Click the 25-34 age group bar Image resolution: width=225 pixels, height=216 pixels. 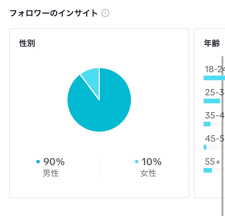click(x=214, y=101)
